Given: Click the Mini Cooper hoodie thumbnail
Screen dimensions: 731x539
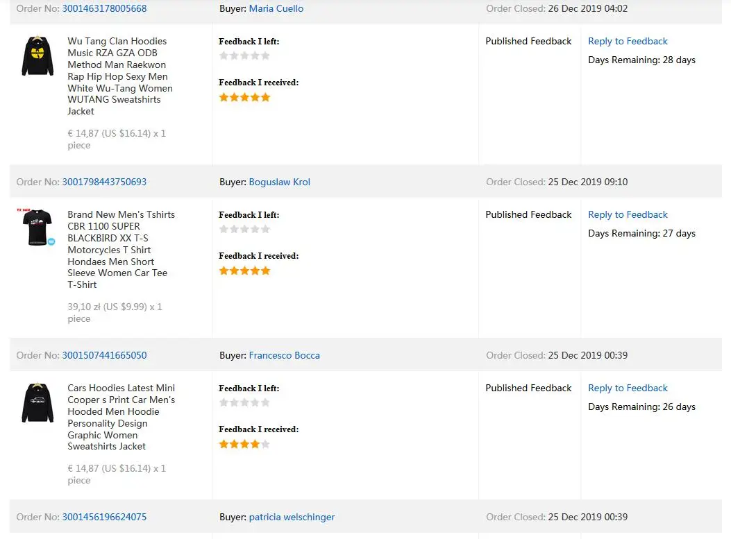Looking at the screenshot, I should 37,402.
